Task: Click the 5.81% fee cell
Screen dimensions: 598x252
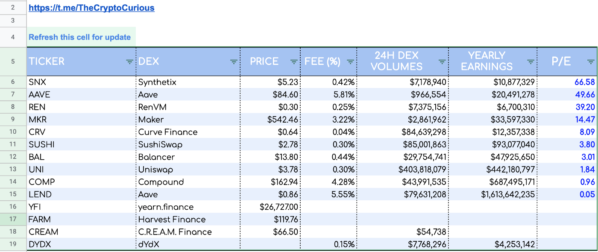Action: pos(329,94)
